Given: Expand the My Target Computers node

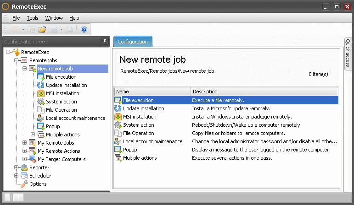Looking at the screenshot, I should 25,159.
